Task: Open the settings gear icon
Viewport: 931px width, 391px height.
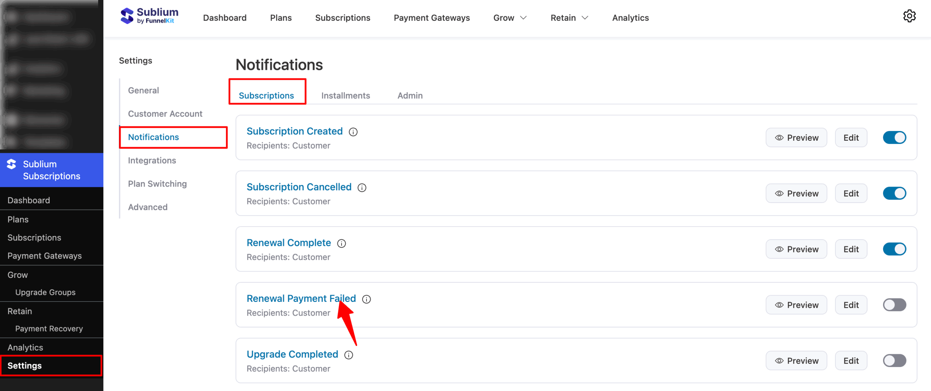Action: coord(910,16)
